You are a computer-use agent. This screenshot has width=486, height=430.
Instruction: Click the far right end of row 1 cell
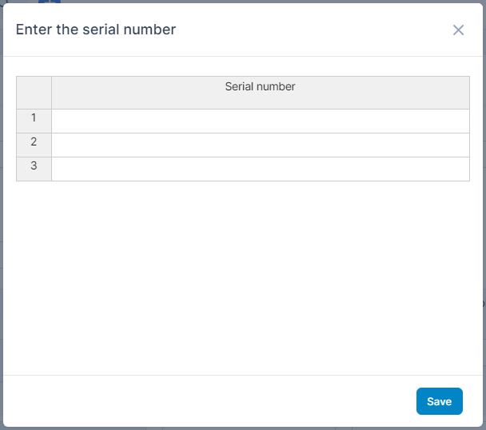460,121
